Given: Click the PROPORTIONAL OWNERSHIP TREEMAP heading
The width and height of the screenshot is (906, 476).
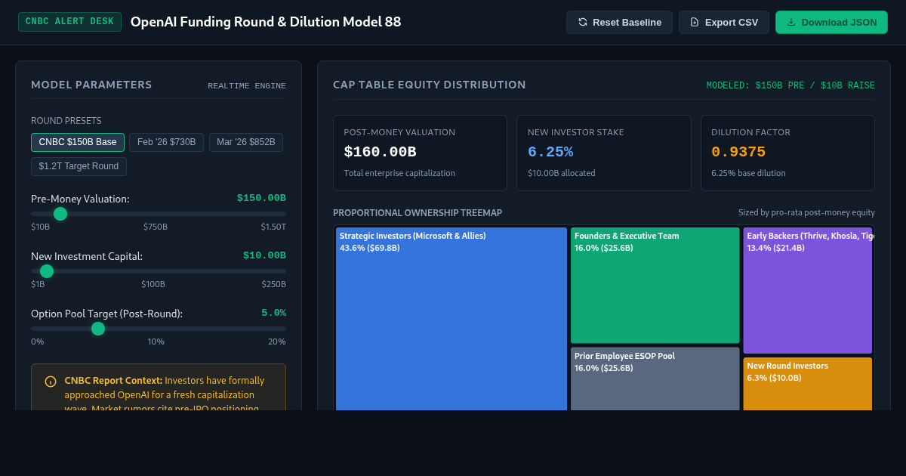Looking at the screenshot, I should pyautogui.click(x=418, y=213).
